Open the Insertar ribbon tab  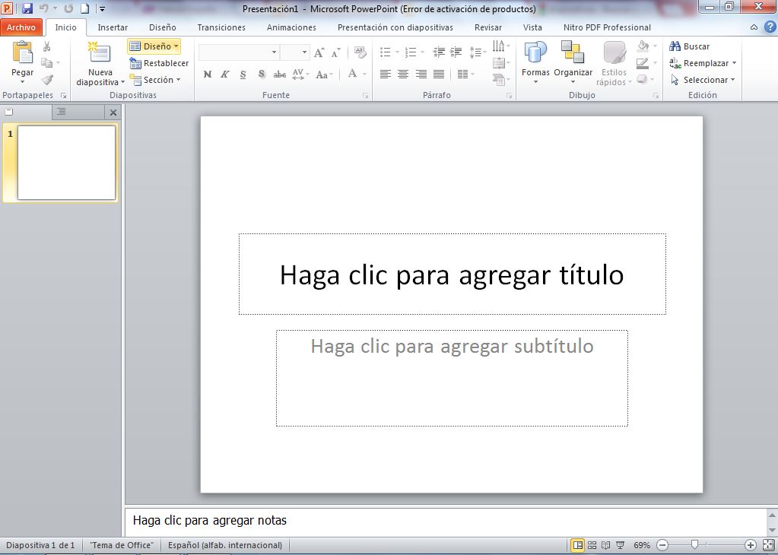(113, 27)
